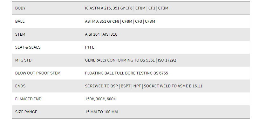Click the SIZE RANGE label
This screenshot has height=124, width=266.
pos(26,112)
